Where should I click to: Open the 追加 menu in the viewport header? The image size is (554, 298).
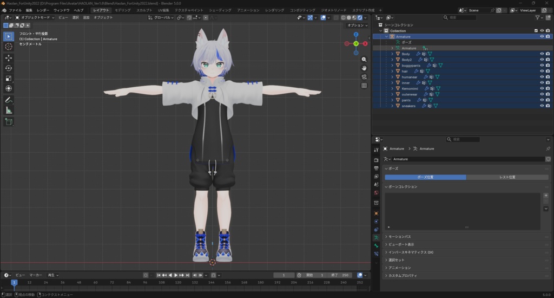click(x=86, y=17)
